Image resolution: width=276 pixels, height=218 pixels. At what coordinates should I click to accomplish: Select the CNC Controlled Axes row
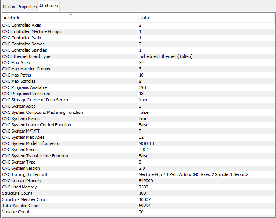[x=21, y=25]
